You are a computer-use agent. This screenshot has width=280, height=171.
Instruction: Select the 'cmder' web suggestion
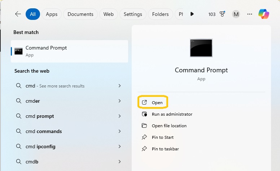tap(70, 101)
